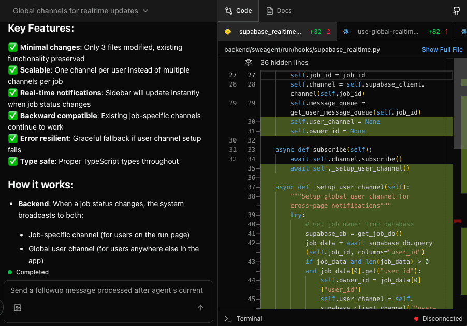Click code line 'async def subscribe(self):'
Viewport: 467px width, 326px height.
pyautogui.click(x=324, y=150)
